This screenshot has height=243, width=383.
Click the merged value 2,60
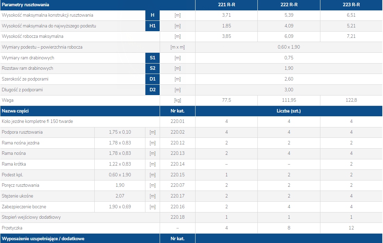[x=289, y=79]
